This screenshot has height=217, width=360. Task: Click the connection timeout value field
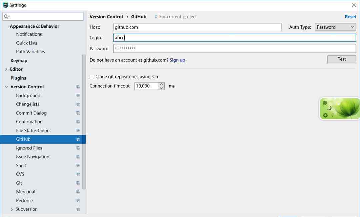[146, 86]
